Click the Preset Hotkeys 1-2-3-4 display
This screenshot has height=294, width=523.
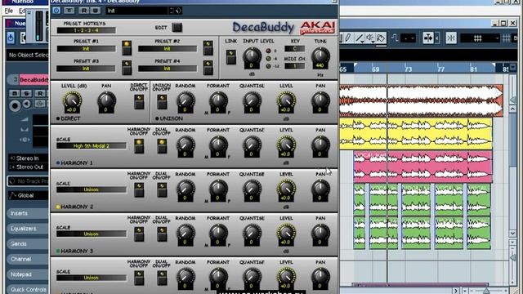(x=87, y=30)
